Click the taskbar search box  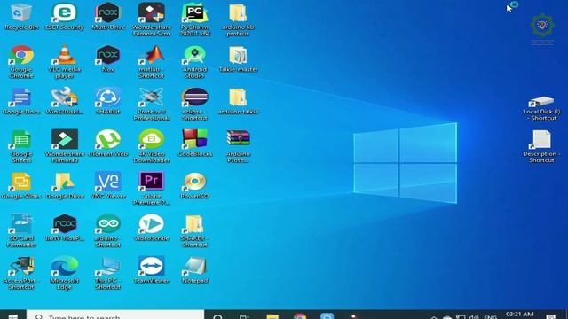click(x=115, y=315)
